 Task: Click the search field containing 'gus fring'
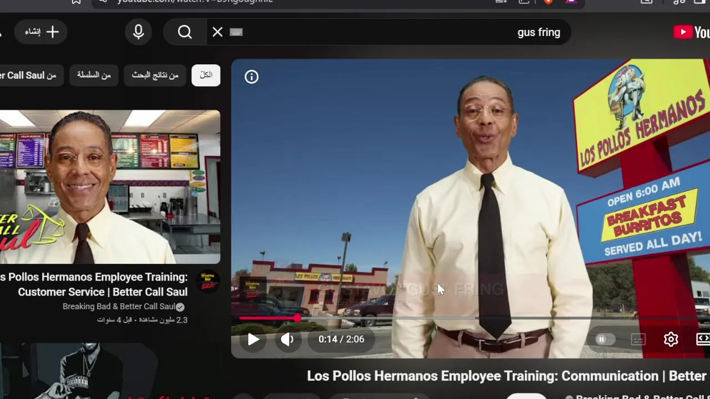[388, 32]
